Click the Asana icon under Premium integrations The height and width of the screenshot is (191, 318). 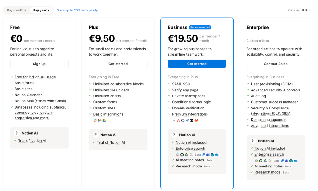179,120
